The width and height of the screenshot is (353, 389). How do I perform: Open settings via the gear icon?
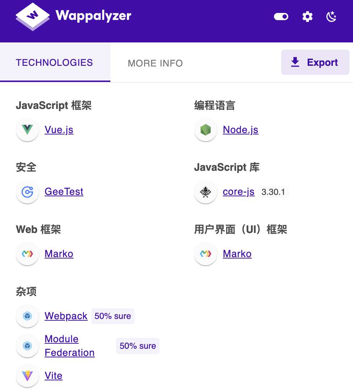307,17
